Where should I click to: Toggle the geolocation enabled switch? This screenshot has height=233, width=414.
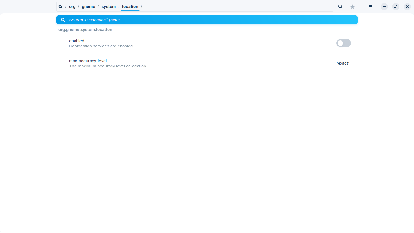click(343, 43)
